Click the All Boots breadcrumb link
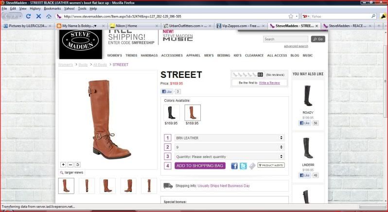Viewport: 388px width, 212px height. point(100,65)
